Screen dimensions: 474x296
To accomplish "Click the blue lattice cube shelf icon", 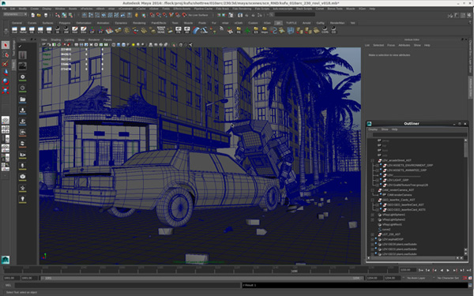I will click(x=291, y=30).
